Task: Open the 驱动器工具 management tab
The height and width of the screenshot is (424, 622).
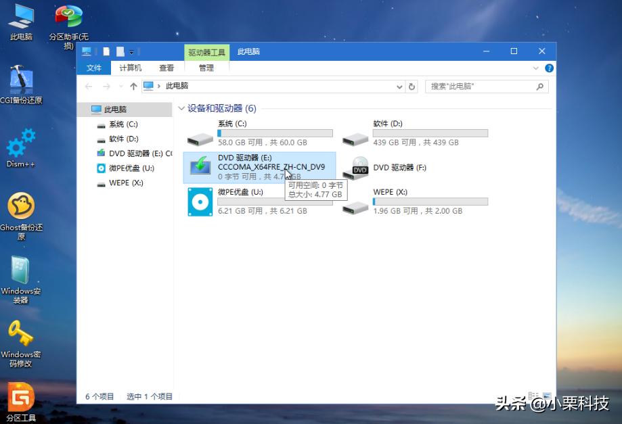Action: point(207,51)
